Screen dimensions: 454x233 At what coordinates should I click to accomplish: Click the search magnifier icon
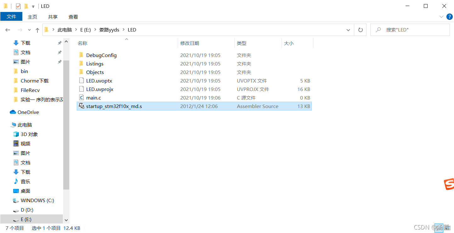pyautogui.click(x=378, y=30)
